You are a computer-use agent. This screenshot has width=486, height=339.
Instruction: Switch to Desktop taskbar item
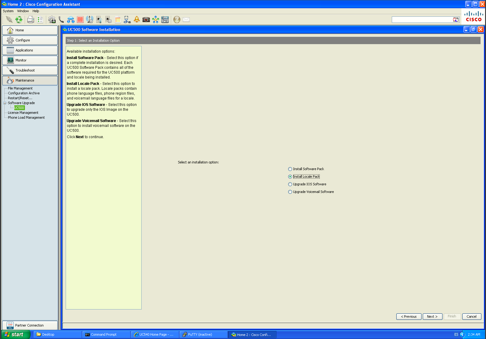click(x=57, y=334)
